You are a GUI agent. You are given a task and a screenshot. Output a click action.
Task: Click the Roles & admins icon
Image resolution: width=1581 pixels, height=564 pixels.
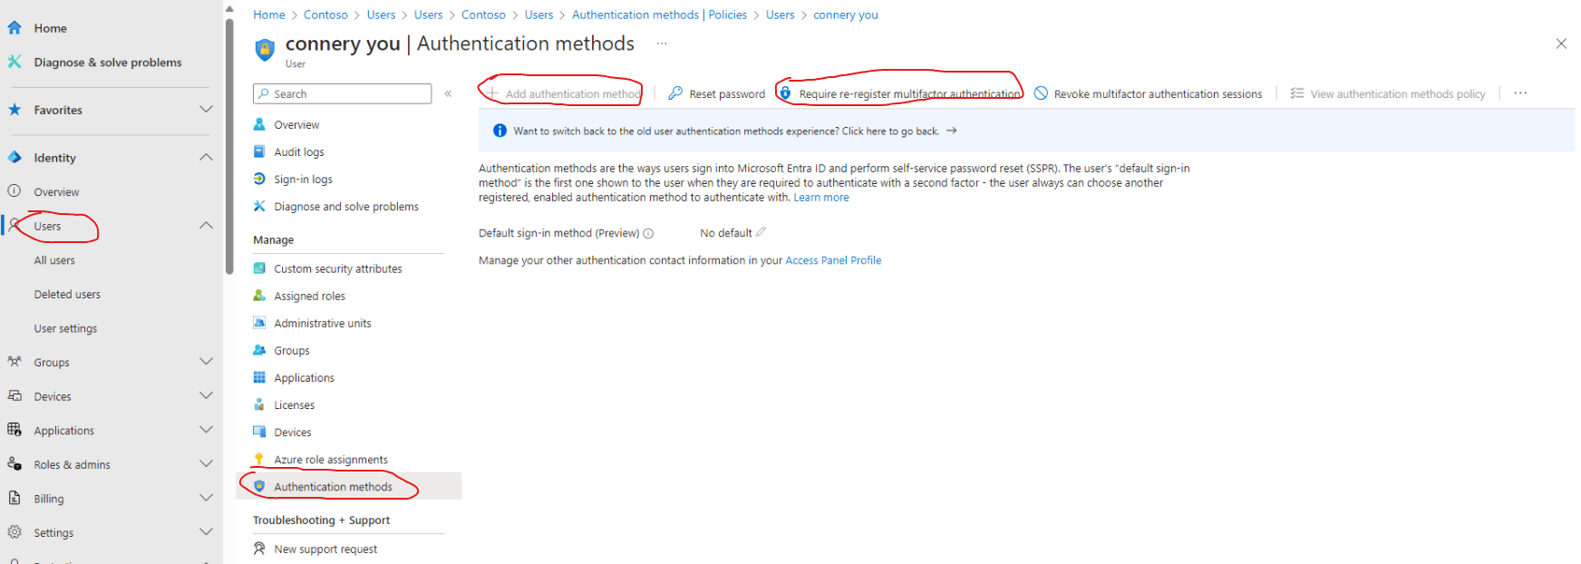15,464
